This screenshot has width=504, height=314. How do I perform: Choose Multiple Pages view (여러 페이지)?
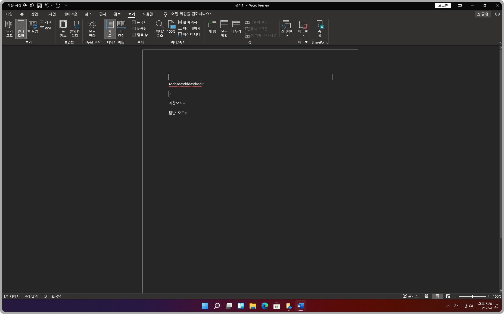pos(189,28)
